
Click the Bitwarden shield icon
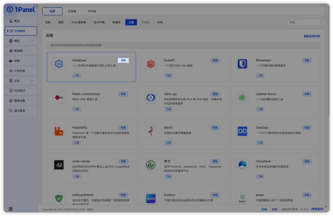(x=242, y=64)
